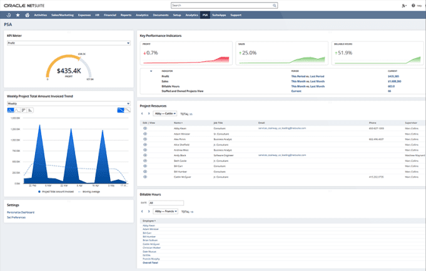
Task: Switch to the line chart type icon
Action: click(18, 110)
